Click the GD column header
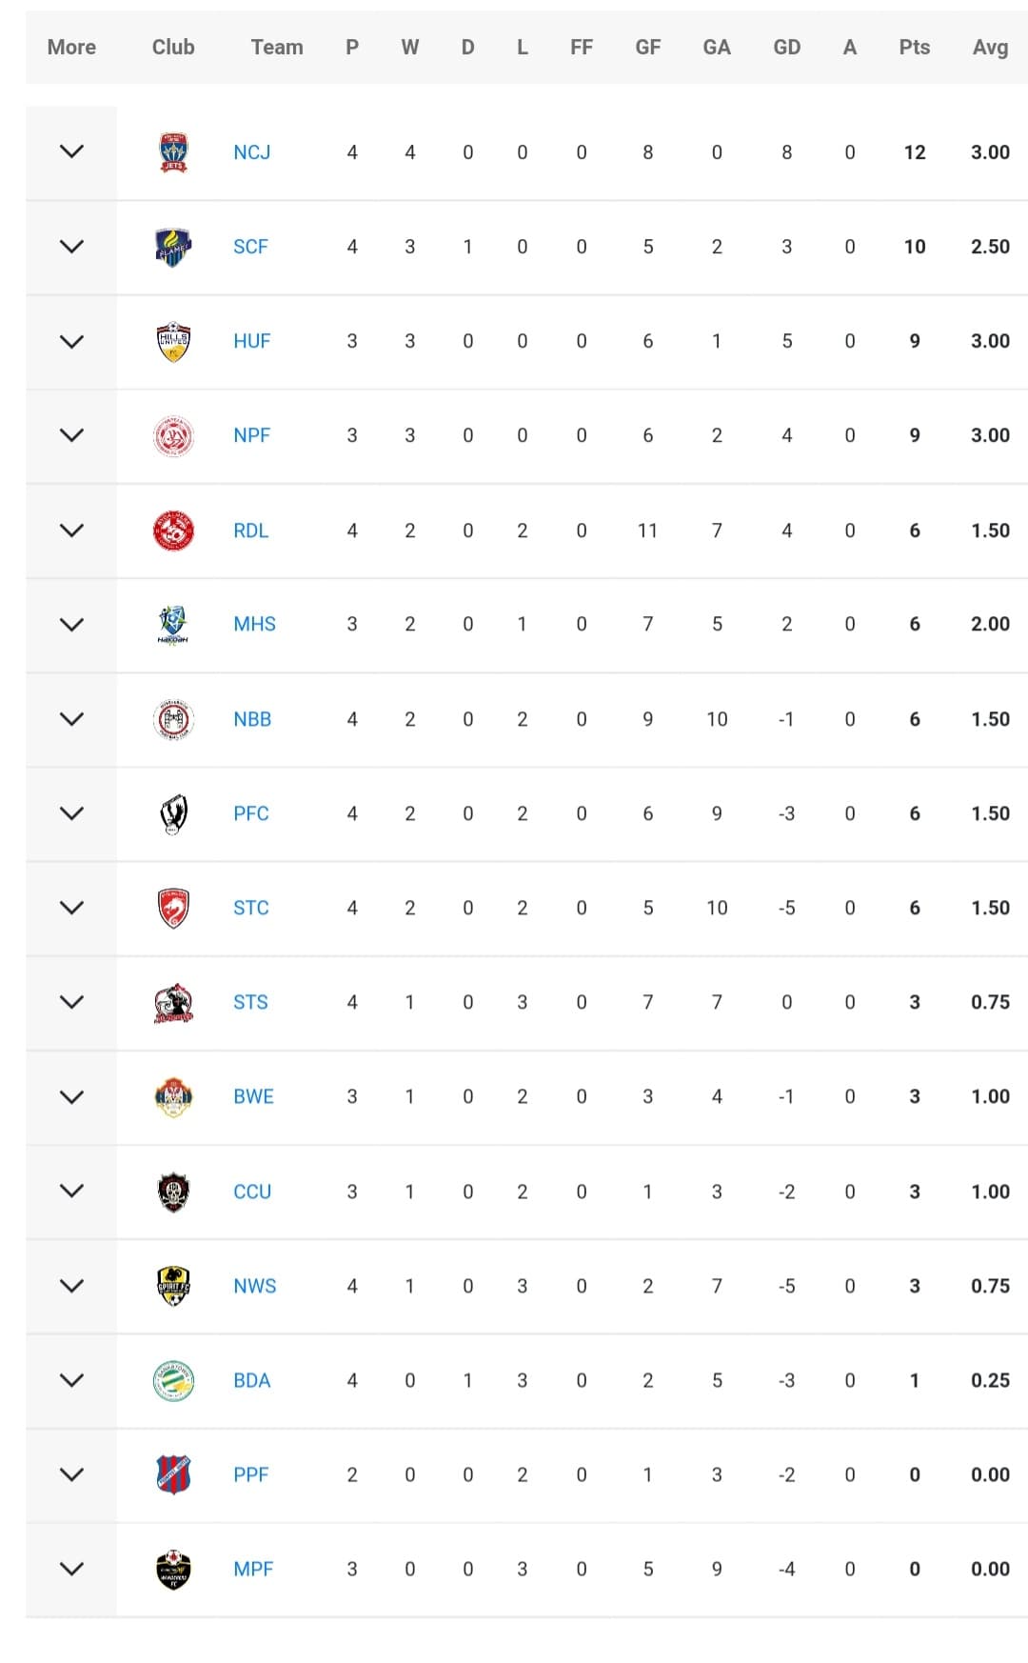This screenshot has height=1663, width=1028. [786, 48]
